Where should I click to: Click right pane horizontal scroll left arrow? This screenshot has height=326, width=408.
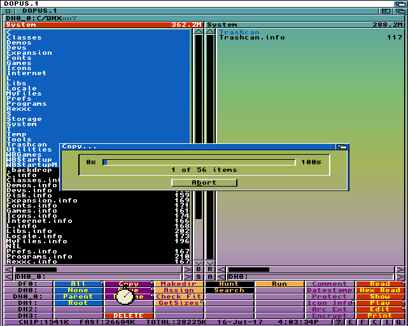coord(221,269)
